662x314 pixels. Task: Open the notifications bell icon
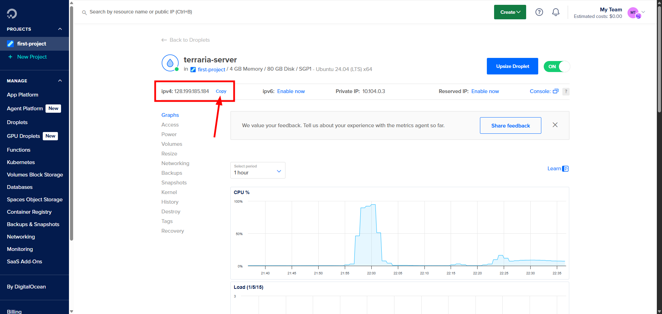[555, 12]
